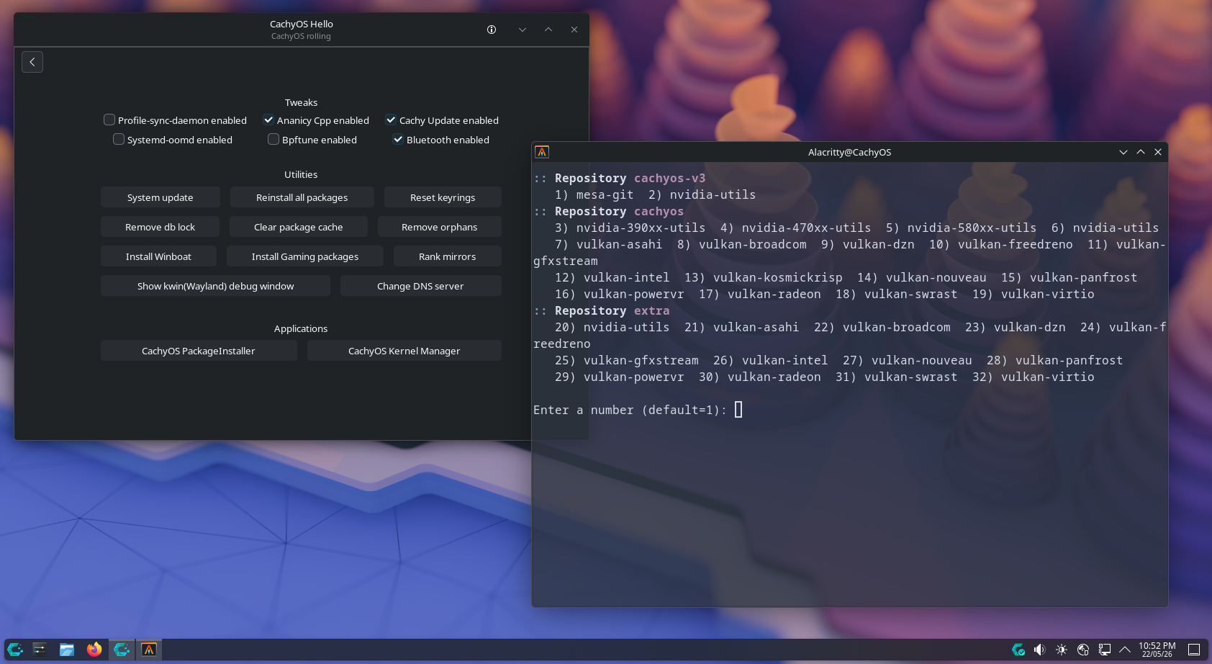The image size is (1212, 664).
Task: Launch the Dolphin file manager
Action: point(67,650)
